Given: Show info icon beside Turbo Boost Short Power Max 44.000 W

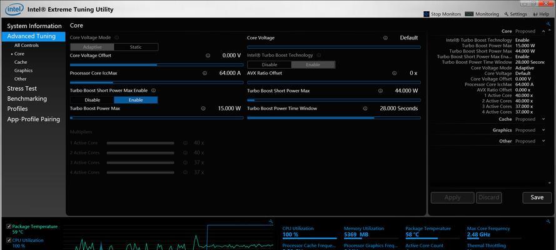Looking at the screenshot, I should tap(380, 91).
